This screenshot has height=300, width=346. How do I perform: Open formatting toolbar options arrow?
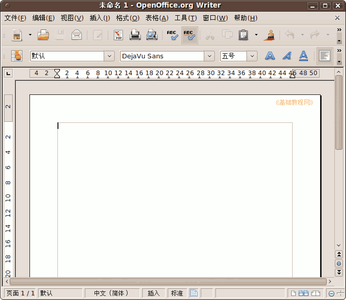339,62
